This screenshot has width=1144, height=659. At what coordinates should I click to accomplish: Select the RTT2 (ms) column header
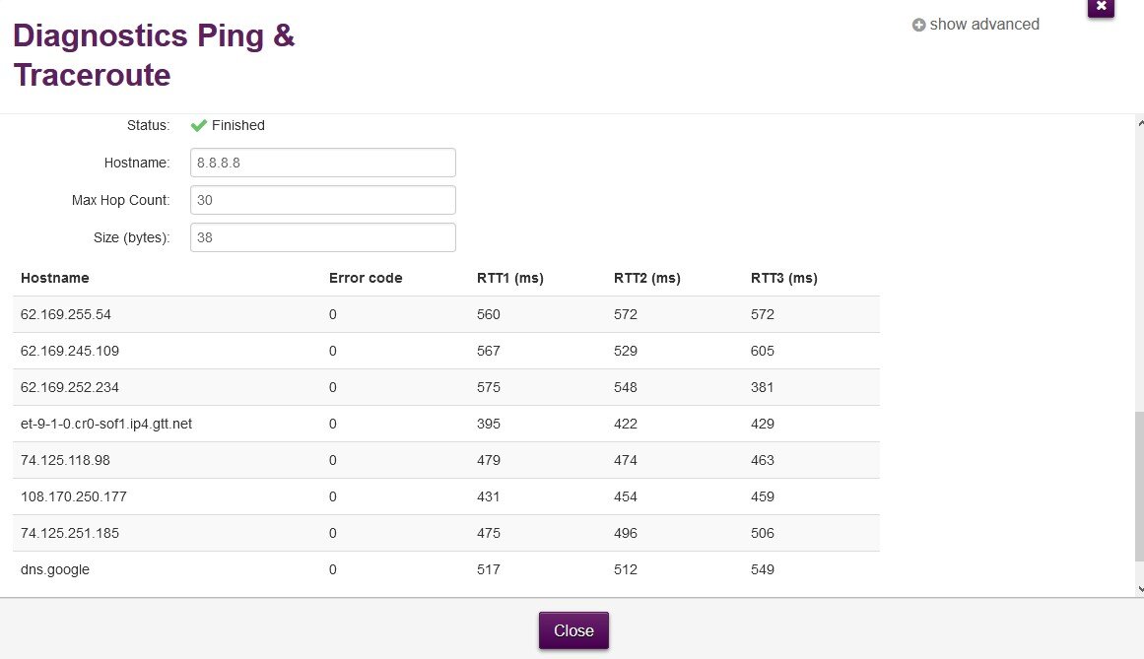point(646,278)
